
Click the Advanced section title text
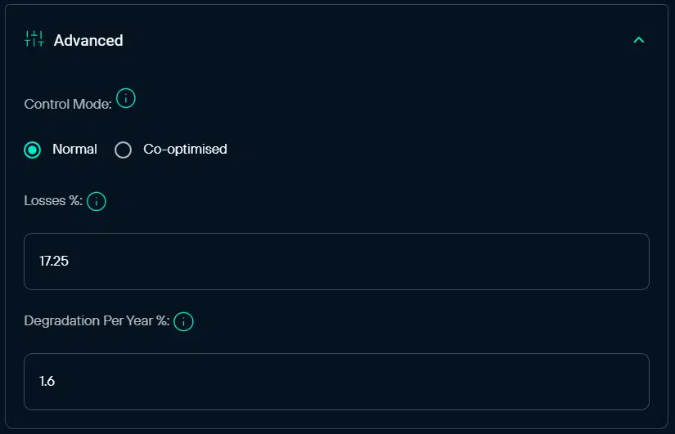pos(88,40)
